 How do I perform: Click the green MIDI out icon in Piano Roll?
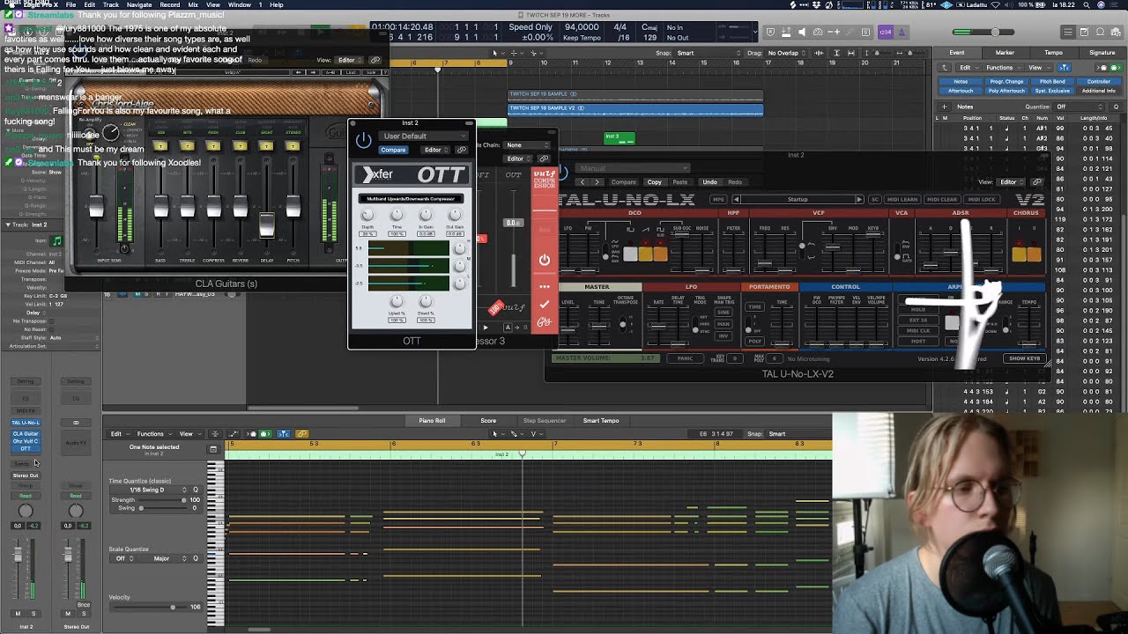click(x=265, y=434)
